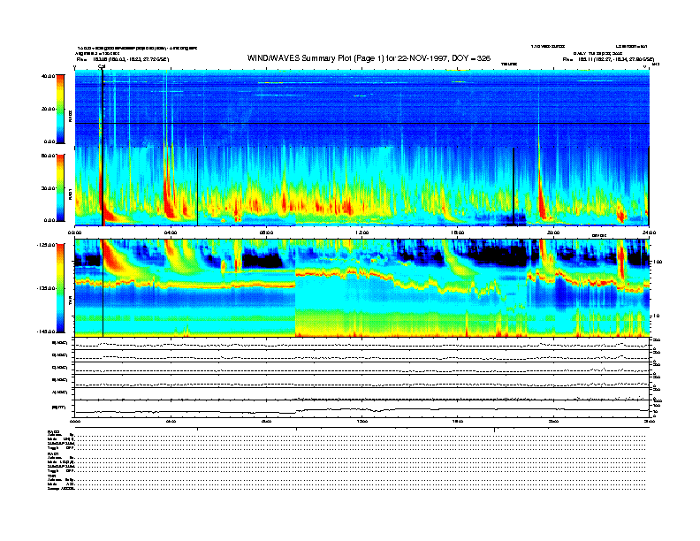The image size is (700, 541).
Task: Click the 12:00 time label under RAD1 panel
Action: [x=362, y=232]
